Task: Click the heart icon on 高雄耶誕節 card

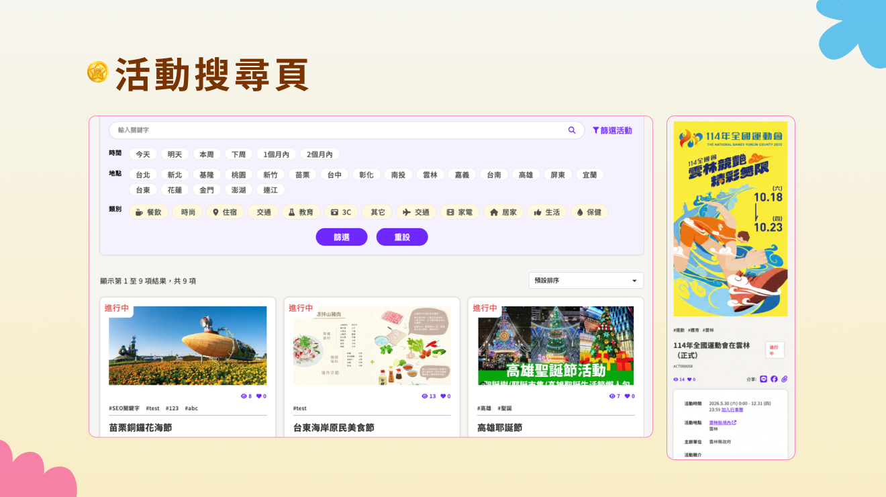Action: pyautogui.click(x=628, y=396)
